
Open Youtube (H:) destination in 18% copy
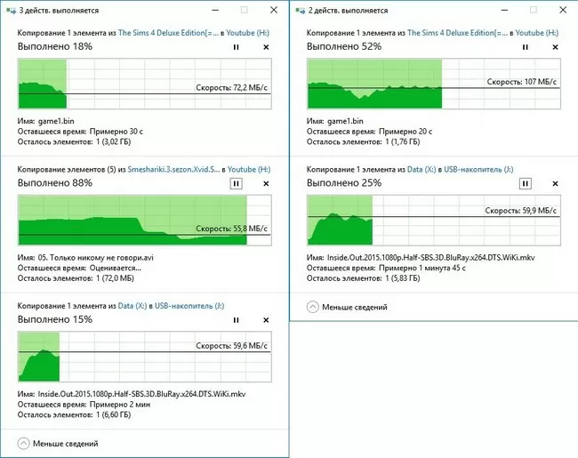click(x=248, y=33)
